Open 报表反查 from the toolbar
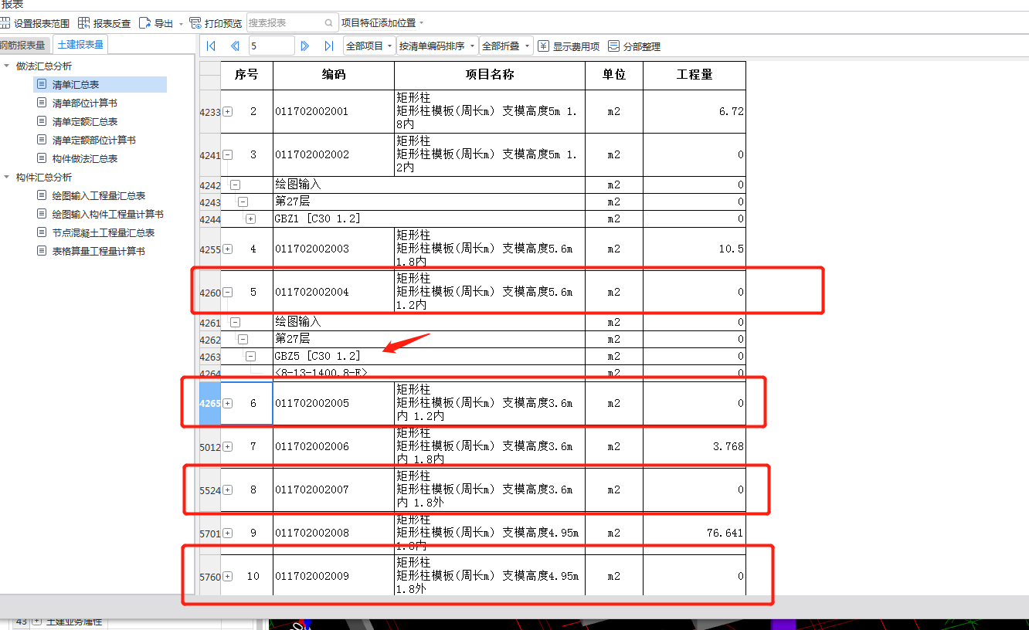This screenshot has height=630, width=1029. coord(105,23)
